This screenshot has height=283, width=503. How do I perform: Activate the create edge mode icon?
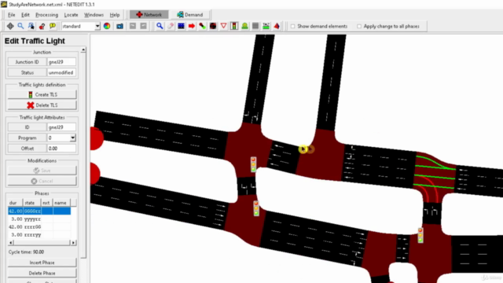202,26
